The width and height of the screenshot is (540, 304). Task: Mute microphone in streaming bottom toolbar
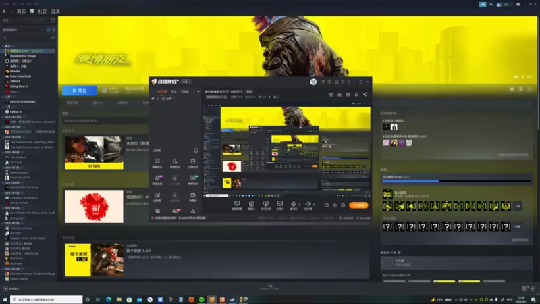(x=294, y=205)
